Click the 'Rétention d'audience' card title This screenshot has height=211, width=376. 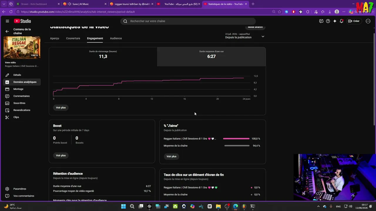pos(68,174)
